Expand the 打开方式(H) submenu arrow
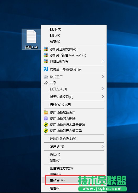Image resolution: width=138 pixels, height=193 pixels. click(103, 89)
